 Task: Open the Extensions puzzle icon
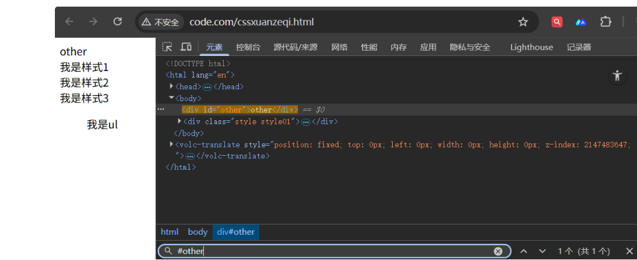click(606, 22)
